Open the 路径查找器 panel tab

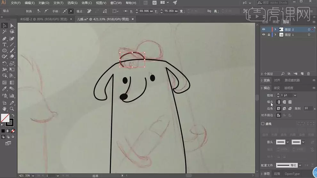(x=292, y=80)
